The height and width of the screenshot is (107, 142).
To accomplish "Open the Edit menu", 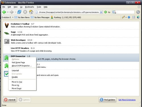I will (9, 7).
